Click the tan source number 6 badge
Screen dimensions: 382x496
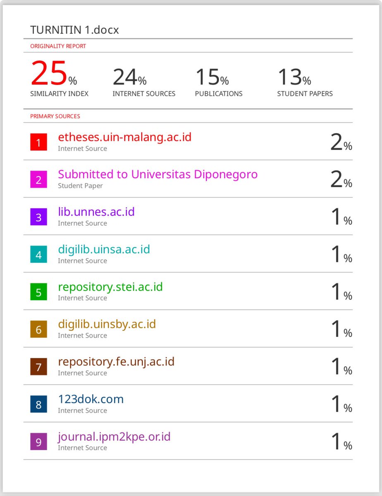pos(38,330)
